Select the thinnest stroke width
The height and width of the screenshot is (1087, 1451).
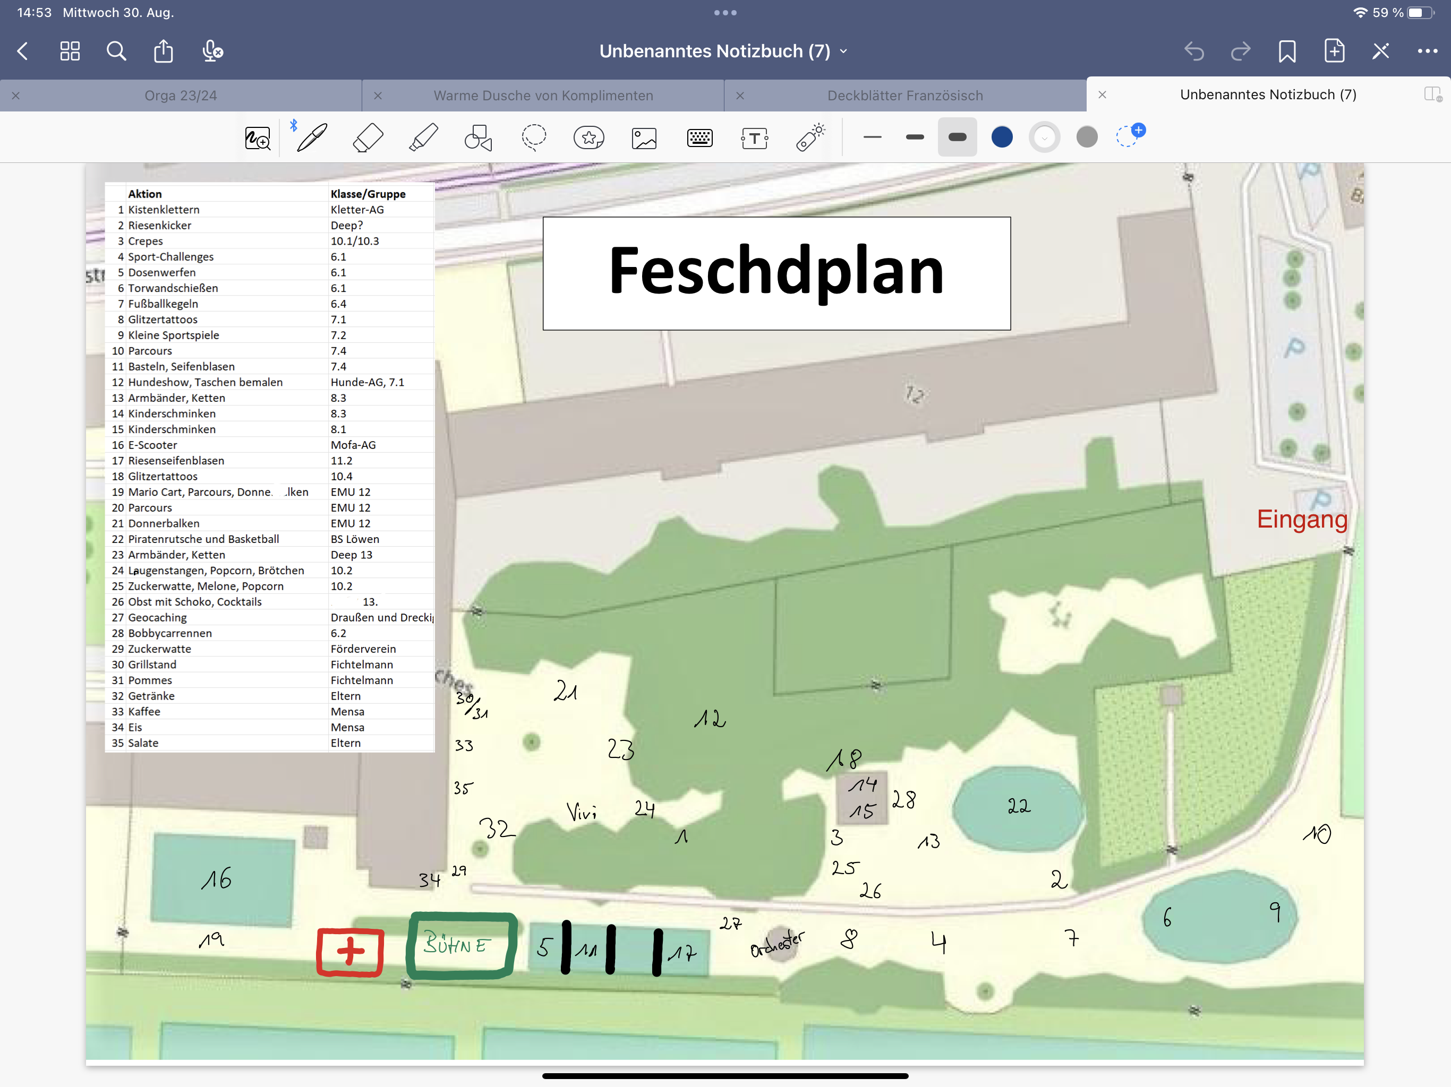point(873,137)
